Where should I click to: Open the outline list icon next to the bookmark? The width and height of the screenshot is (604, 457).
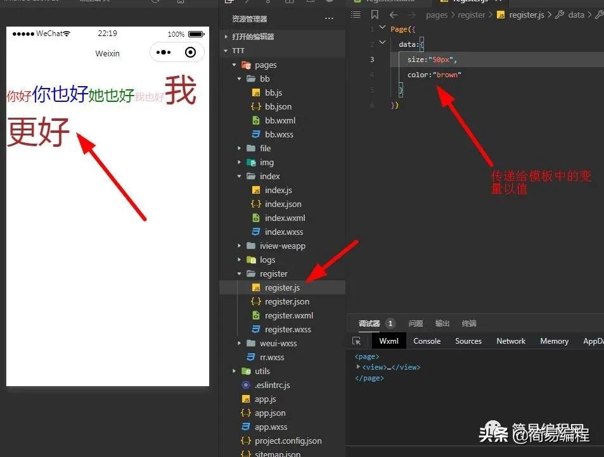click(x=356, y=15)
